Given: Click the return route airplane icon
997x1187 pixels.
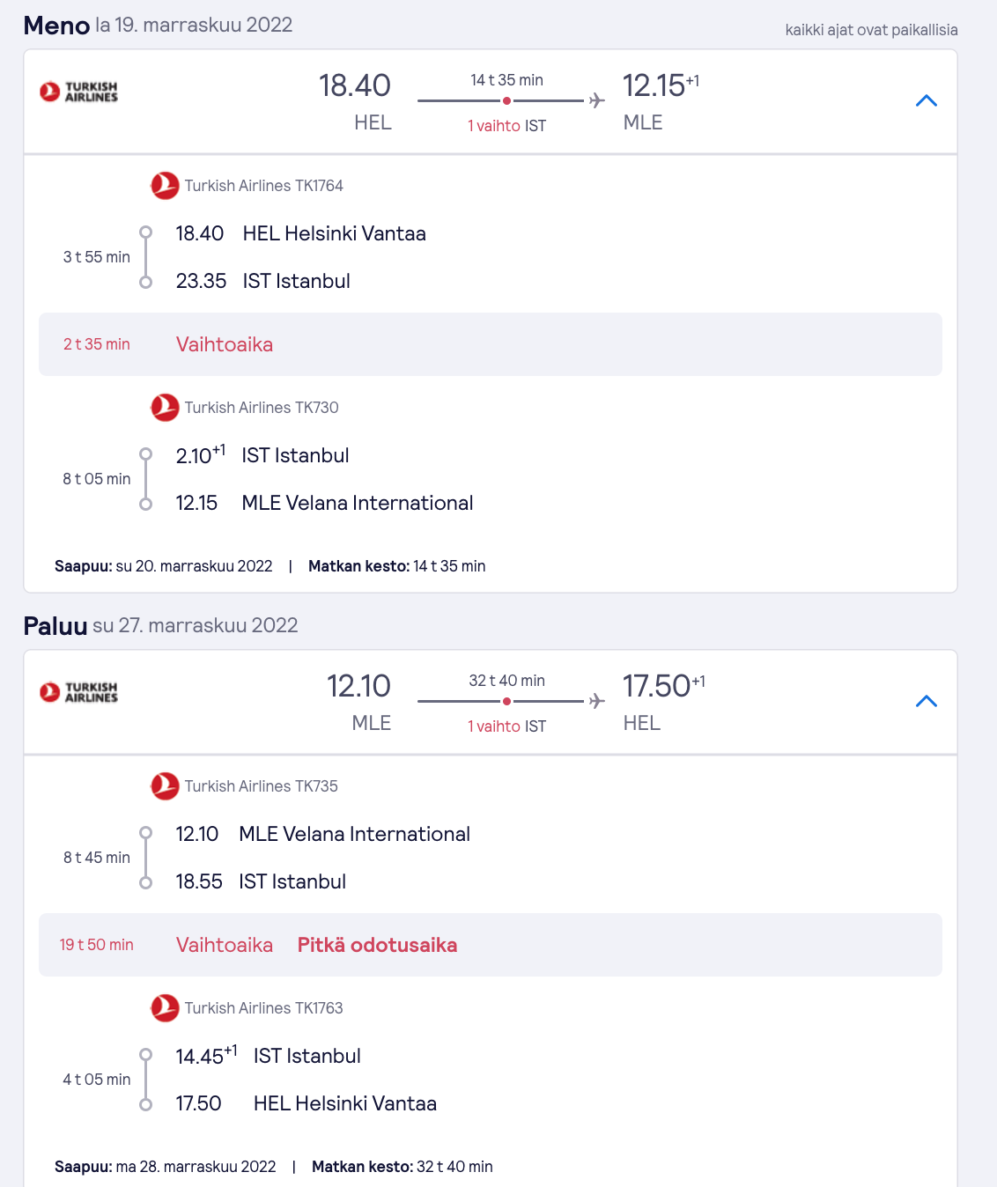Looking at the screenshot, I should (597, 701).
